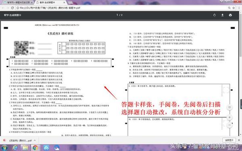Expand the download item options chevron
Image resolution: width=242 pixels, height=151 pixels.
pyautogui.click(x=35, y=141)
